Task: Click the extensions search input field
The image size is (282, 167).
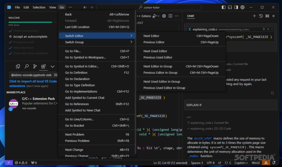Action: [x=31, y=75]
